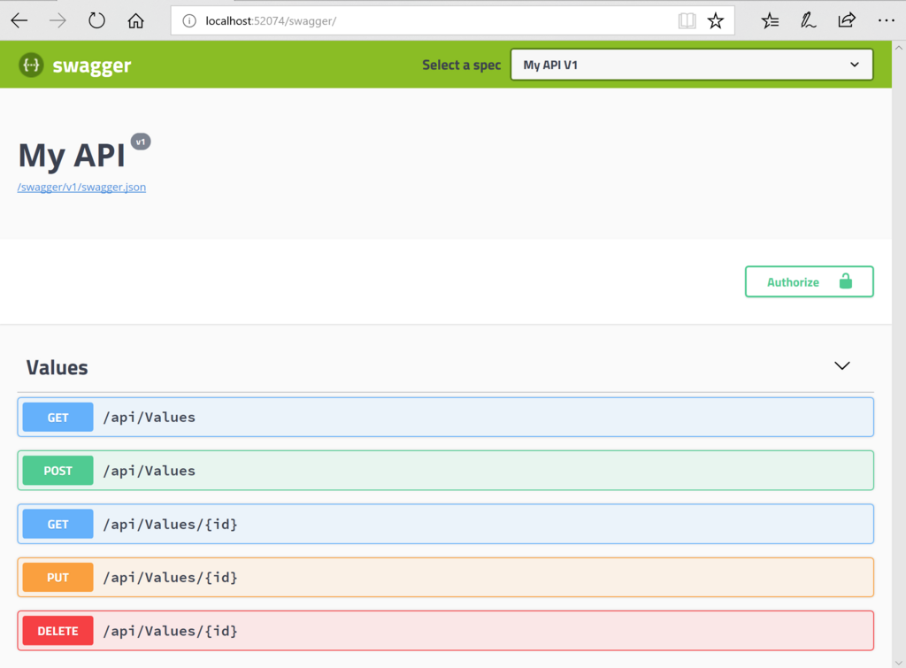Open the My API V1 spec dropdown
This screenshot has height=668, width=906.
692,65
